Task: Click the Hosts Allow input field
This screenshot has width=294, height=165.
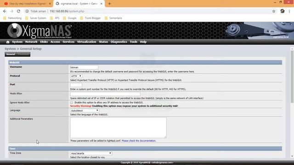Action: point(105,93)
